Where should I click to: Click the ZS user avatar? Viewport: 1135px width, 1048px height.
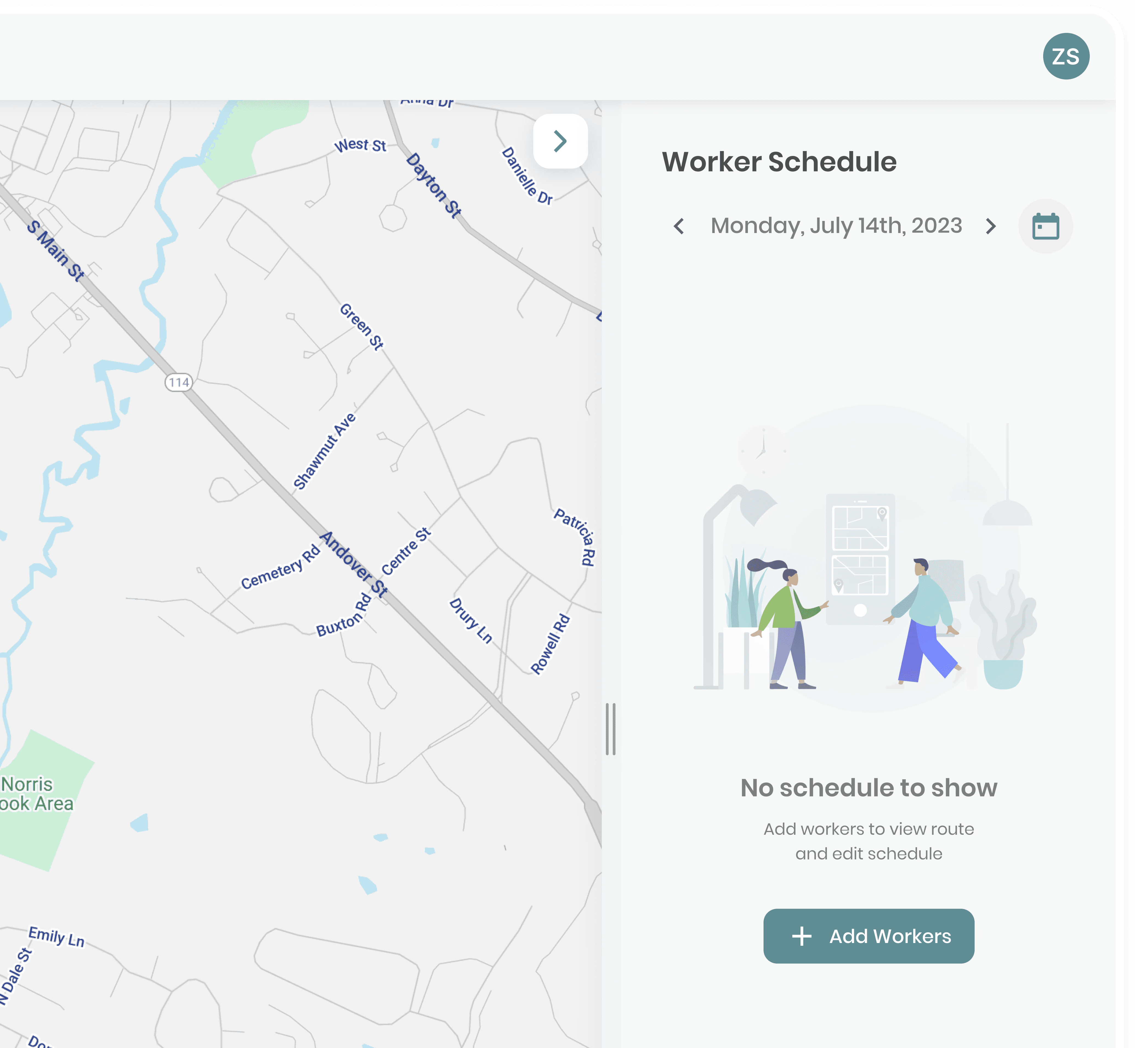1065,56
